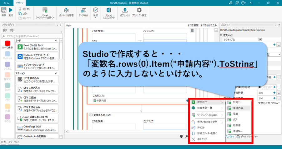Select OmniPage OCR activity

[x=37, y=128]
